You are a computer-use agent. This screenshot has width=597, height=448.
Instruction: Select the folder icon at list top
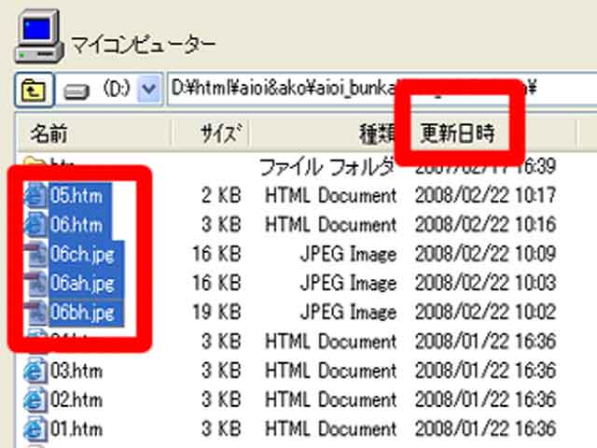[x=35, y=164]
